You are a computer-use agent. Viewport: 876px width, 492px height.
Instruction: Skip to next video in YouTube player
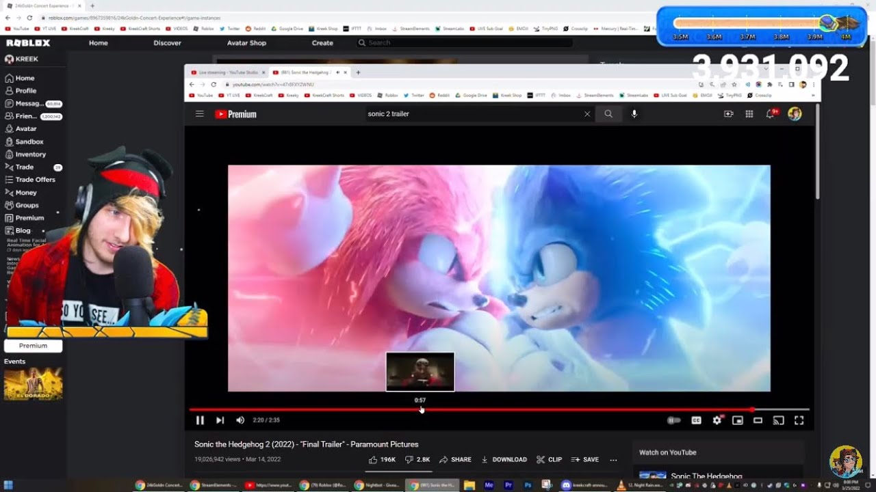[x=220, y=420]
